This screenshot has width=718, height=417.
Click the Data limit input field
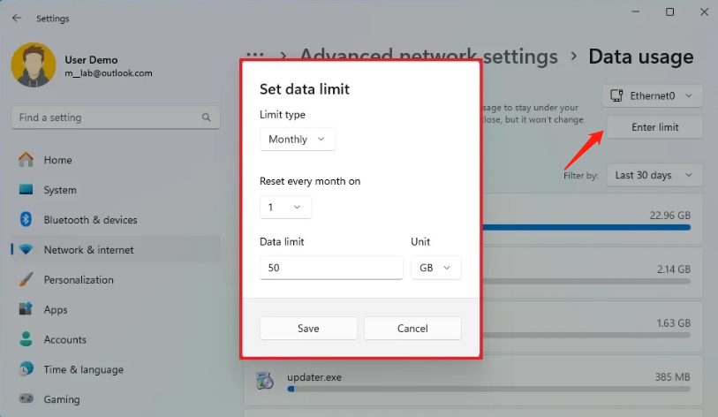coord(331,267)
